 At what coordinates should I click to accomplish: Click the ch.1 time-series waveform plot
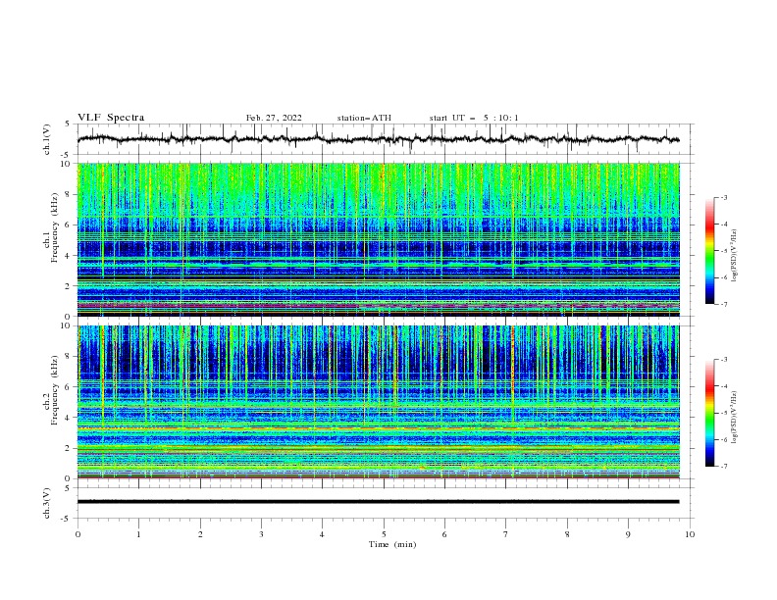click(386, 139)
